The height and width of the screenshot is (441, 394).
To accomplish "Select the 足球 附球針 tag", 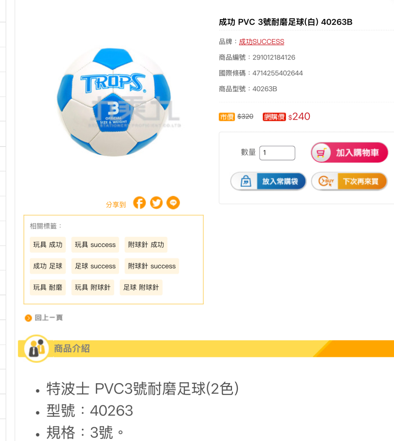I will tap(141, 288).
